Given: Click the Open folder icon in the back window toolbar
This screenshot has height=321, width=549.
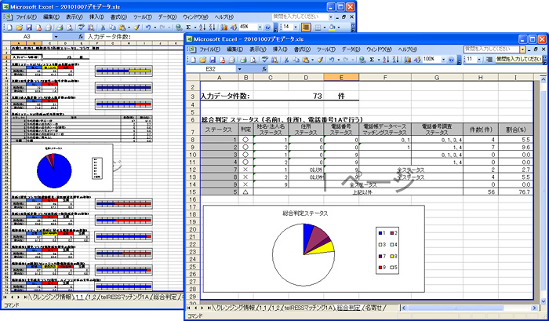Looking at the screenshot, I should (x=20, y=26).
